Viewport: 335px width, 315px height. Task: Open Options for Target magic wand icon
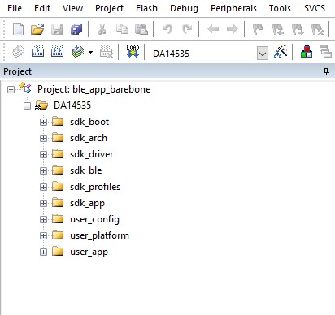(281, 51)
